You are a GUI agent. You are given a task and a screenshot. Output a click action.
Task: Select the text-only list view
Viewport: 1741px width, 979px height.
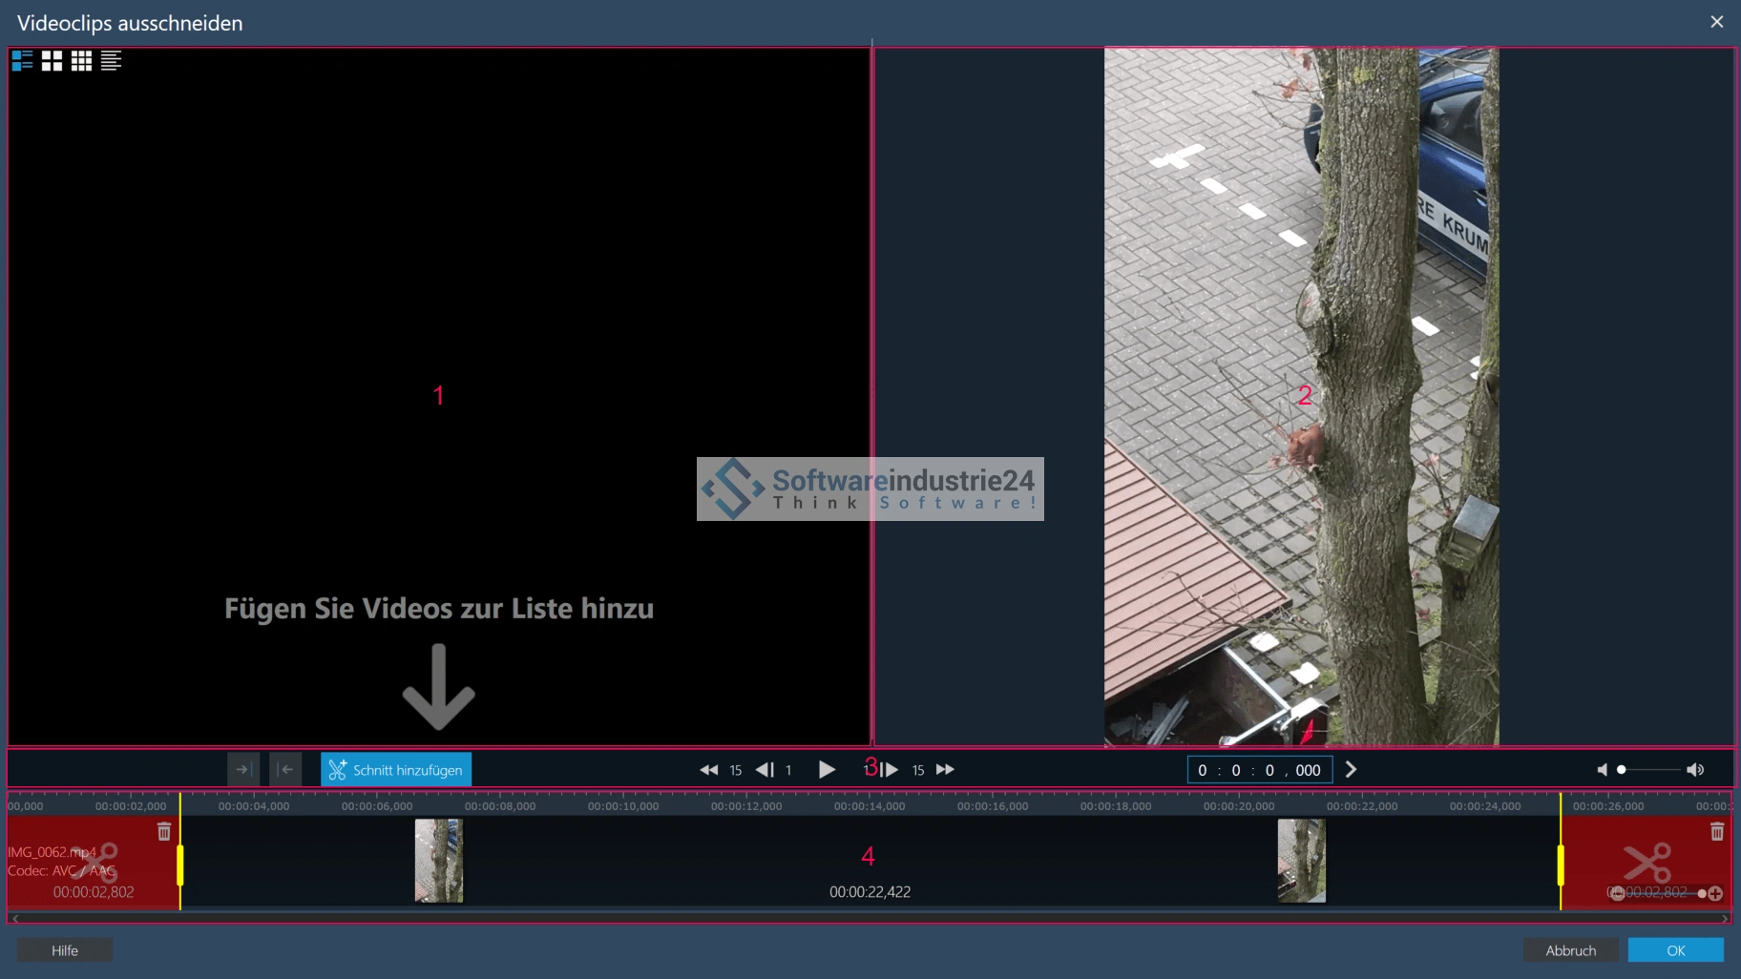(111, 61)
